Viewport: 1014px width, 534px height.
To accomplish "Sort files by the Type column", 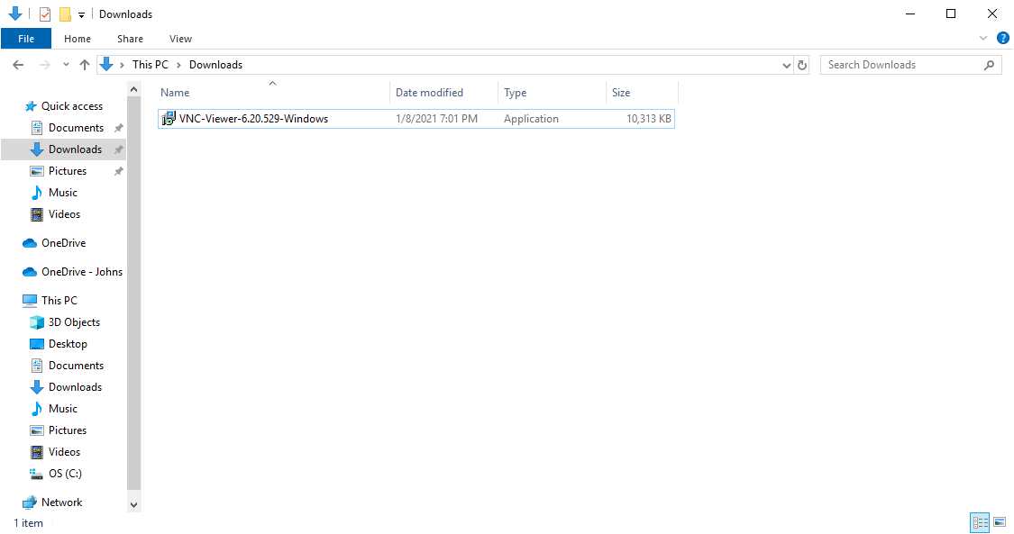I will (553, 93).
